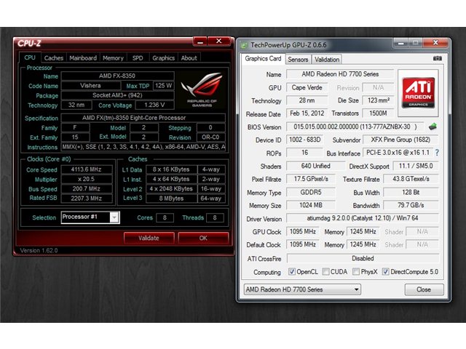
Task: Click the Revision value OR-C0
Action: click(x=210, y=137)
